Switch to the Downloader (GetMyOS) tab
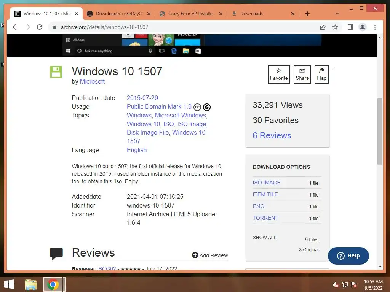390x292 pixels. pyautogui.click(x=119, y=14)
